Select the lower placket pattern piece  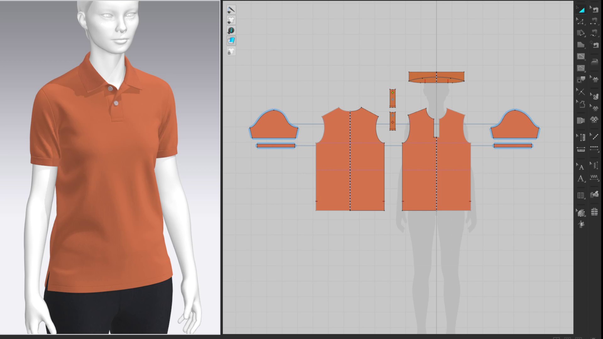(393, 121)
